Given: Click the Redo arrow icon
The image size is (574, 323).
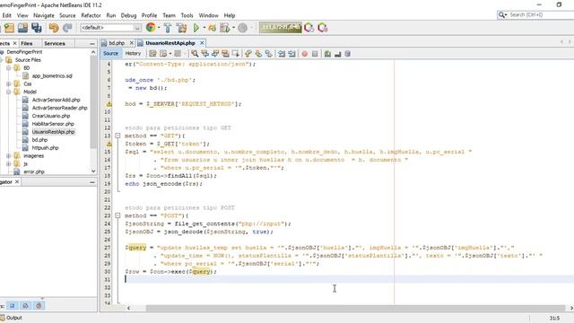Looking at the screenshot, I should [x=67, y=28].
